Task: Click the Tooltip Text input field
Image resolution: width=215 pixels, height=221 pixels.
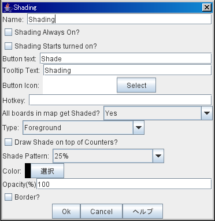Action: click(x=128, y=70)
